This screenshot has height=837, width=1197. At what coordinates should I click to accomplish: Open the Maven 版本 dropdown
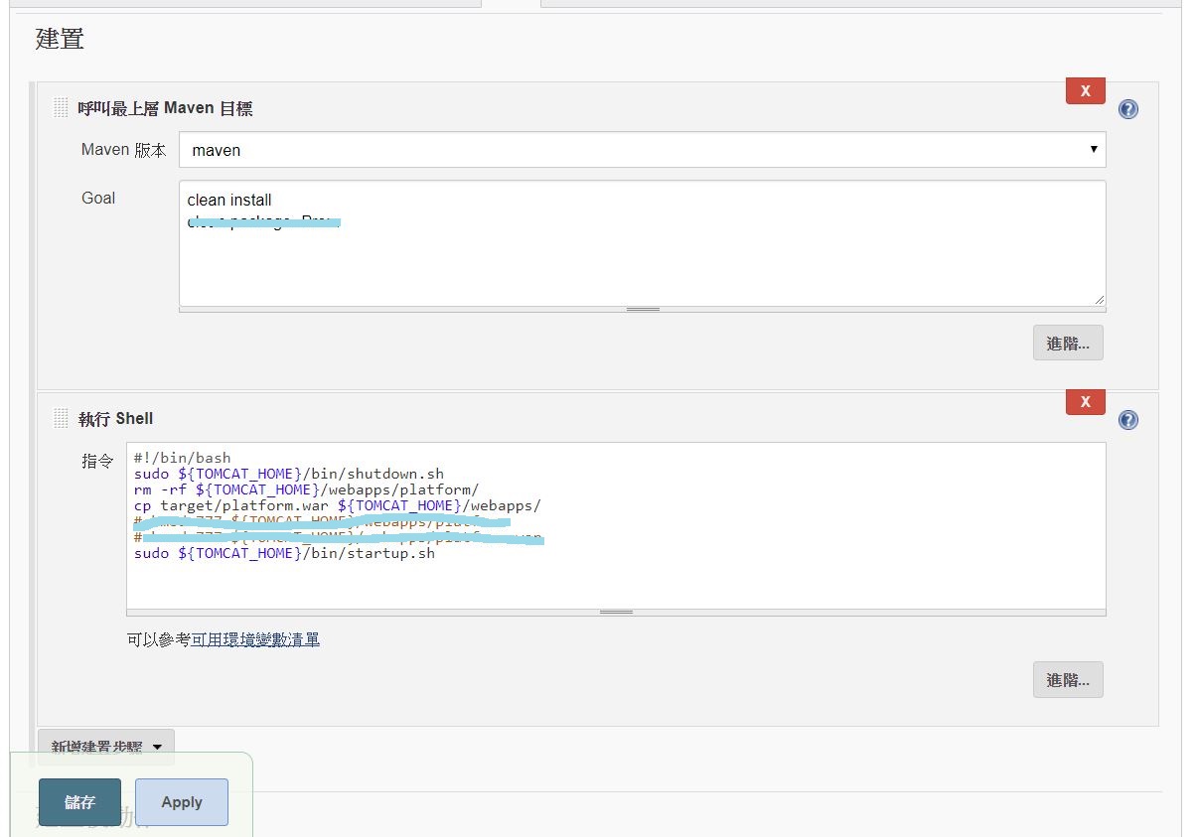642,150
